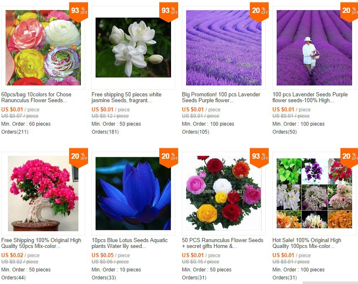Screen dimensions: 358x284
Task: Click the 93% OFF badge on jasmine seeds
Action: click(169, 12)
